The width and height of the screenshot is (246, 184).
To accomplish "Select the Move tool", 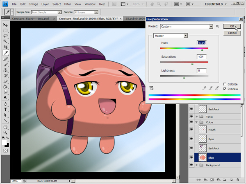I will click(x=5, y=25).
